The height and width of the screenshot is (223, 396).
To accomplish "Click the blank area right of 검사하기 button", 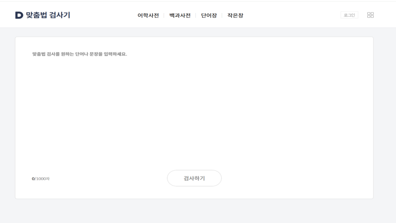I will pos(290,178).
